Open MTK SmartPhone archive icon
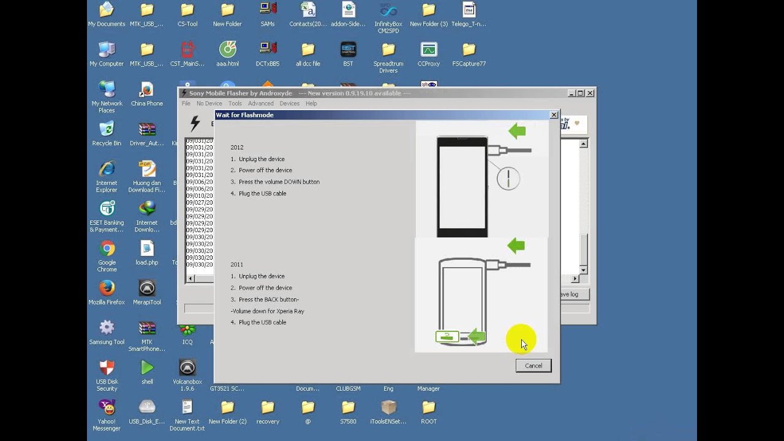 147,336
